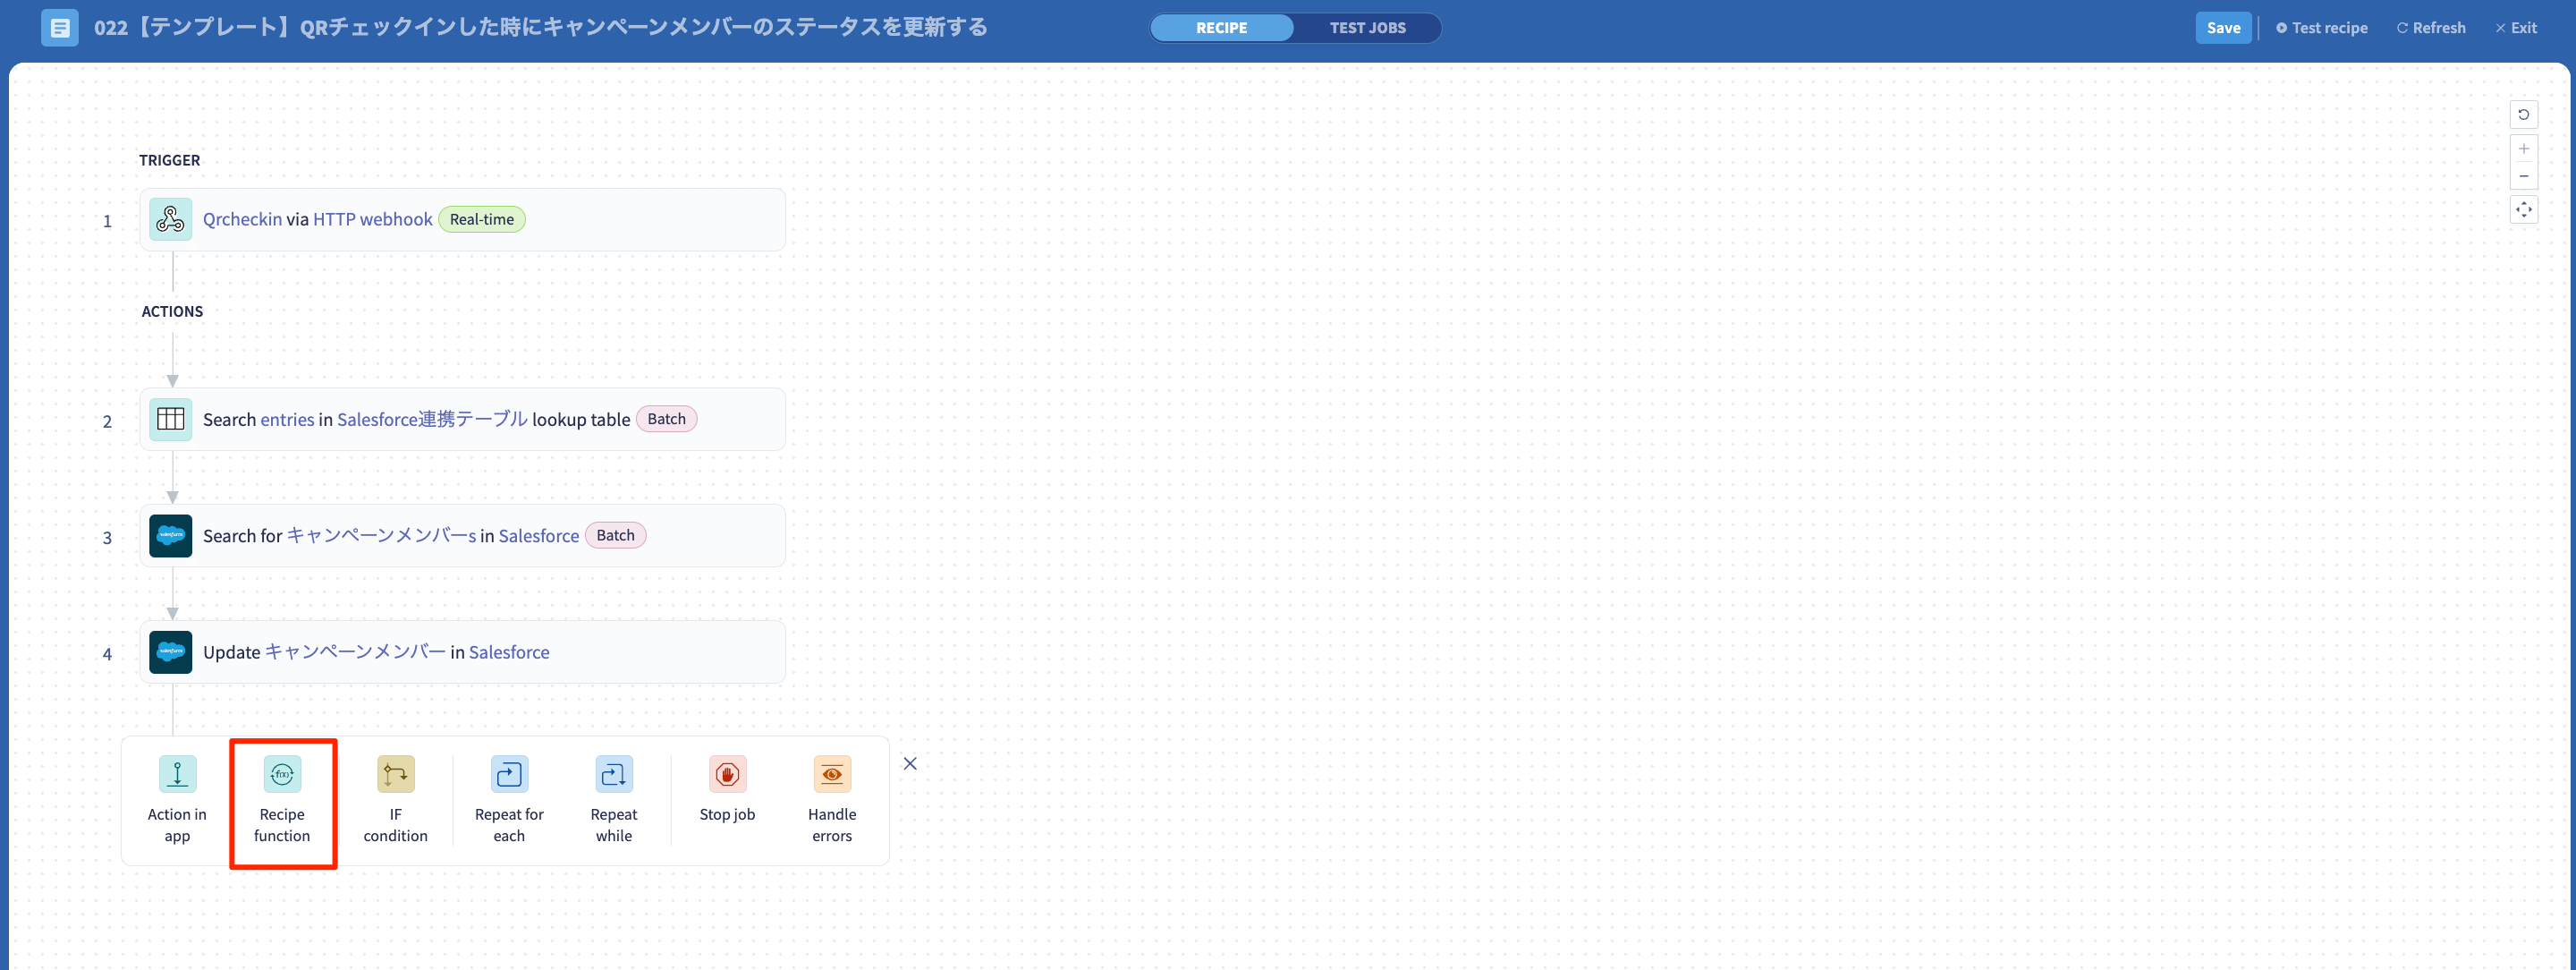Open キャンペーンメンバーs link in step 3
This screenshot has height=970, width=2576.
pyautogui.click(x=381, y=535)
